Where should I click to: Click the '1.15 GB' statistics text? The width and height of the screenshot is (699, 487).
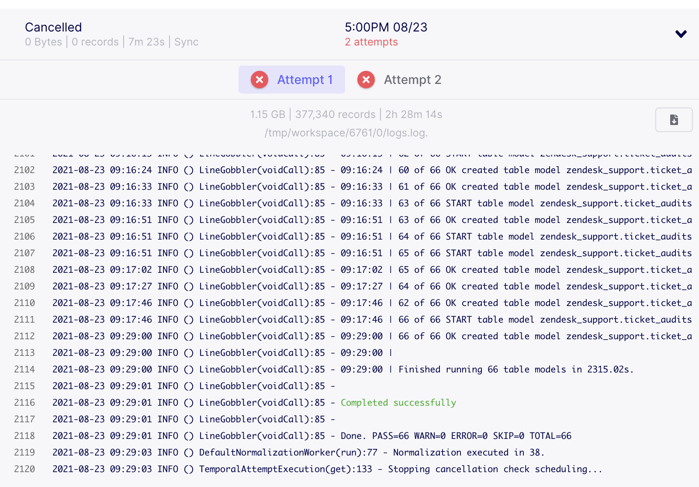[x=267, y=115]
